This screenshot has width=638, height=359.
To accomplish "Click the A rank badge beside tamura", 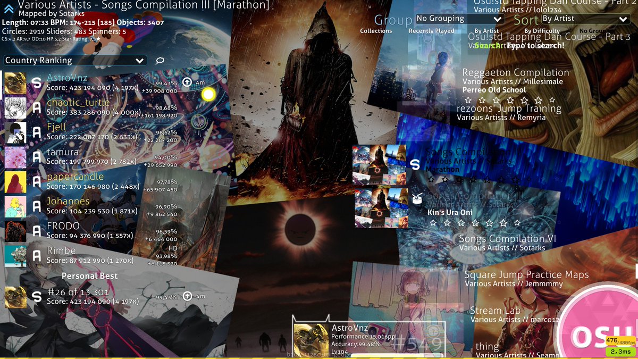I will 36,157.
